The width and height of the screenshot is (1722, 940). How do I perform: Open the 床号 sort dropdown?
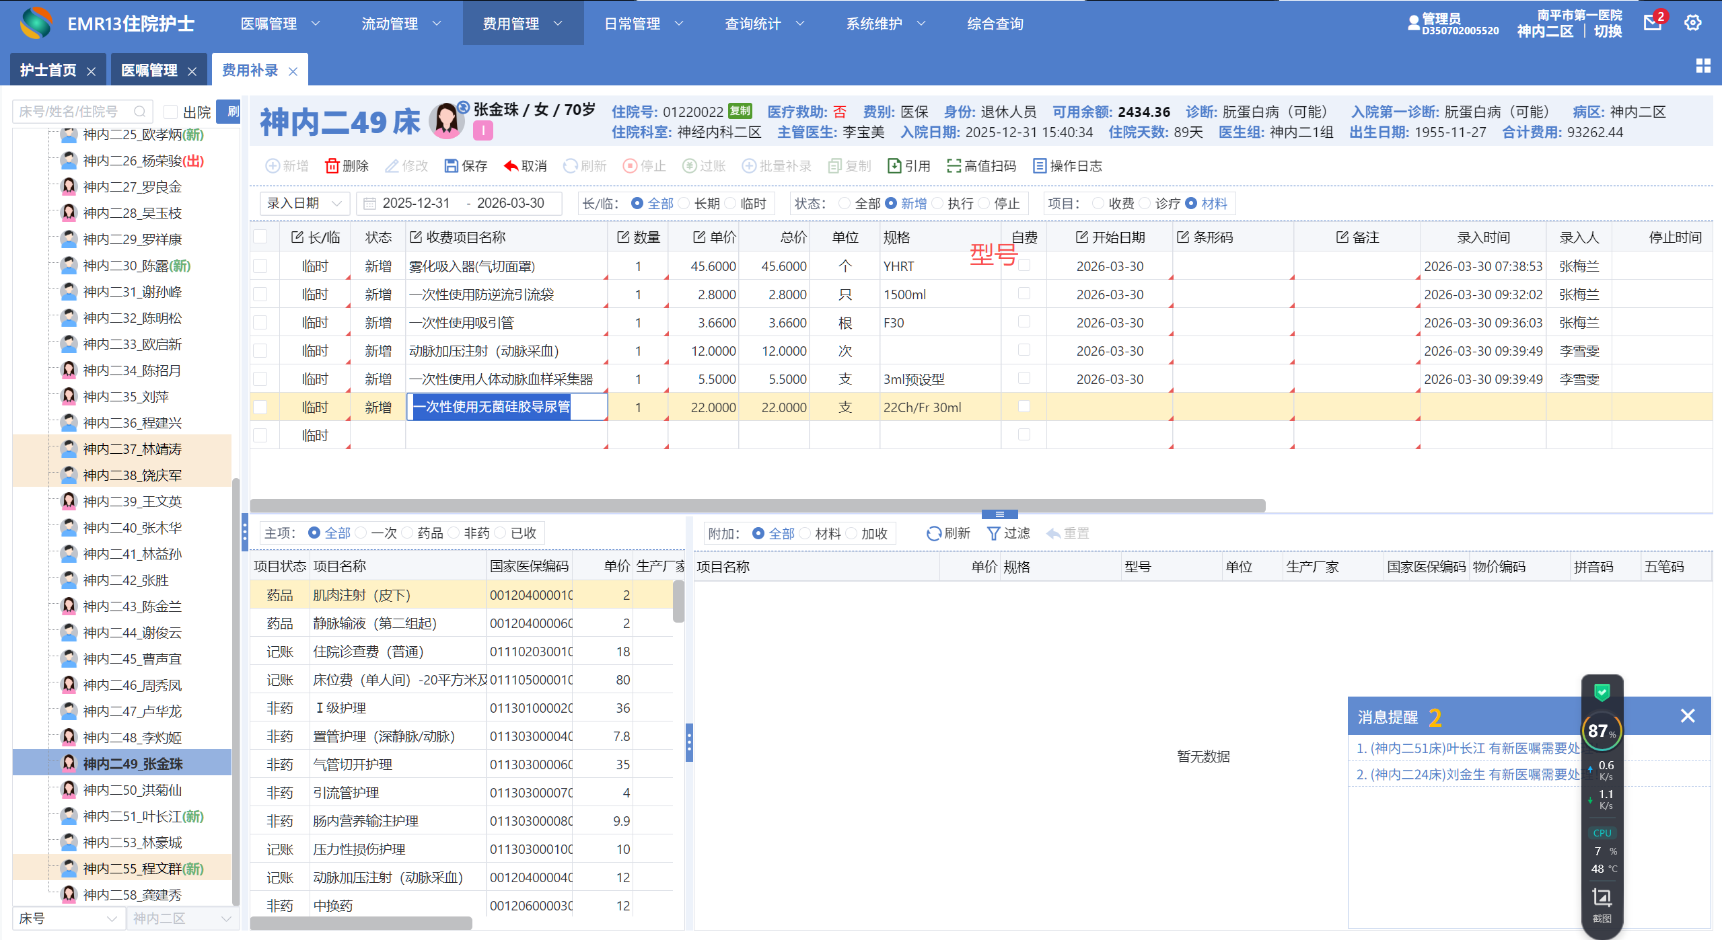67,918
